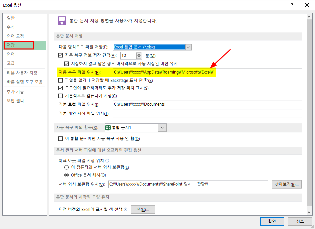Image resolution: width=315 pixels, height=229 pixels.
Task: Open 빠른 실행 도구 모음 category
Action: 25,82
